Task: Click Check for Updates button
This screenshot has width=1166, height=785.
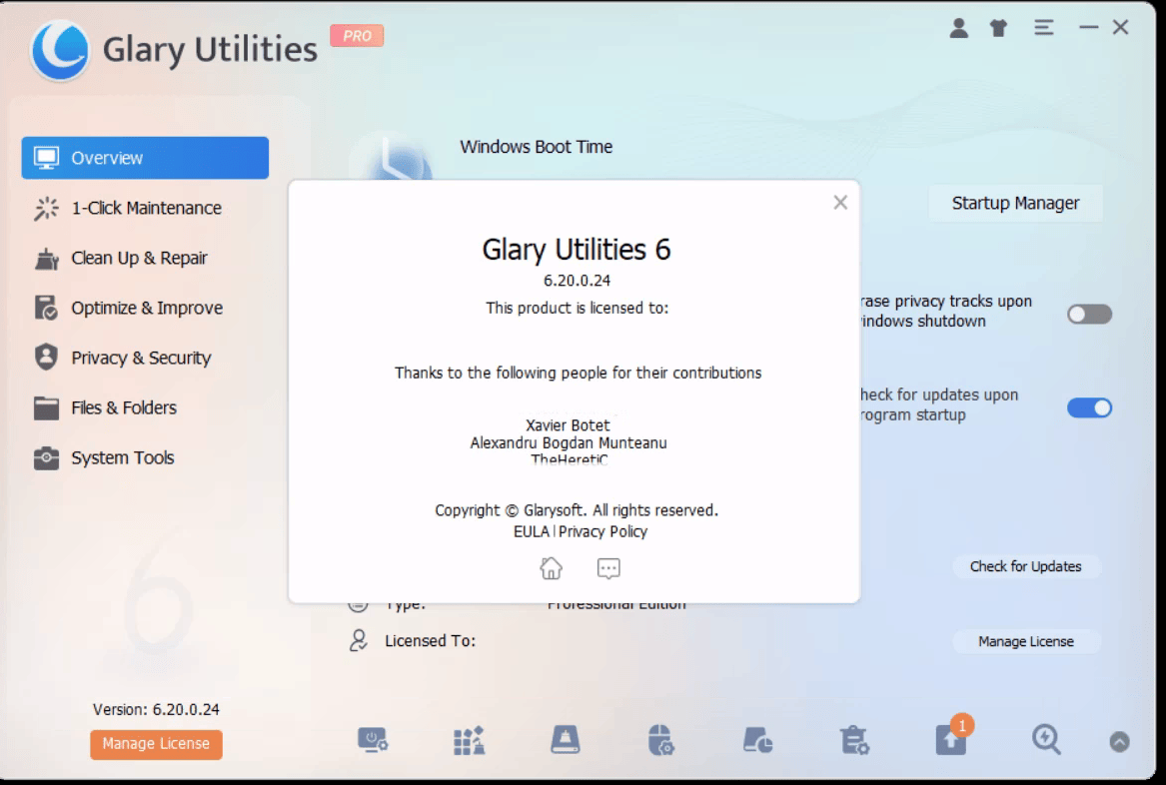Action: point(1025,566)
